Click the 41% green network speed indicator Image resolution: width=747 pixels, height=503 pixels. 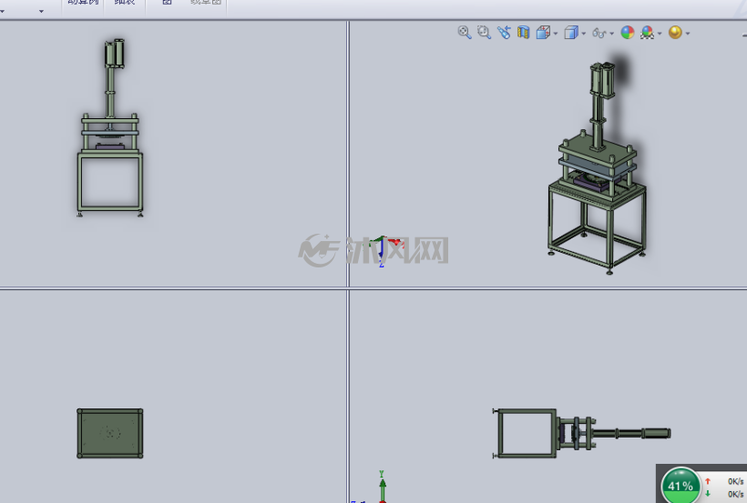(x=680, y=486)
